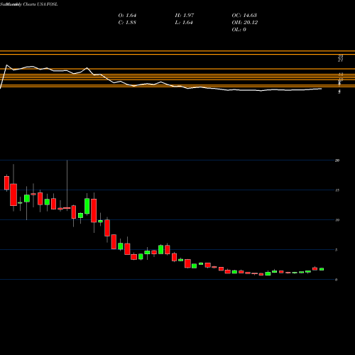The width and height of the screenshot is (355, 355).
Task: Click the 'OH: 20.12' value
Action: point(245,23)
